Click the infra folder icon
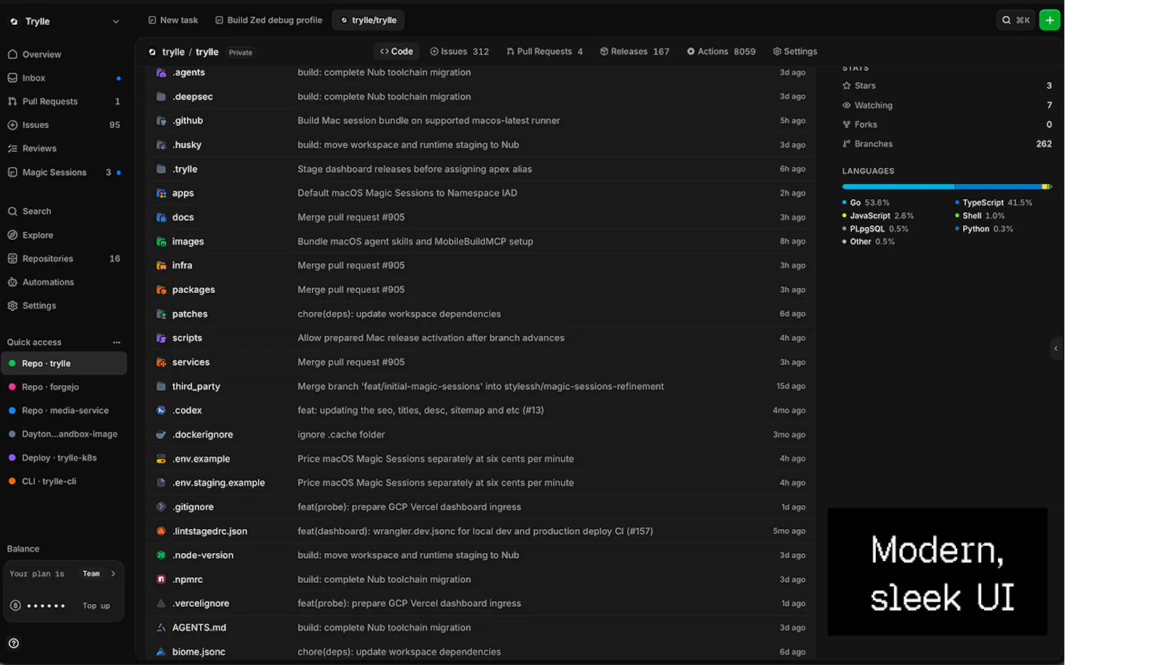The width and height of the screenshot is (1163, 665). click(x=161, y=265)
